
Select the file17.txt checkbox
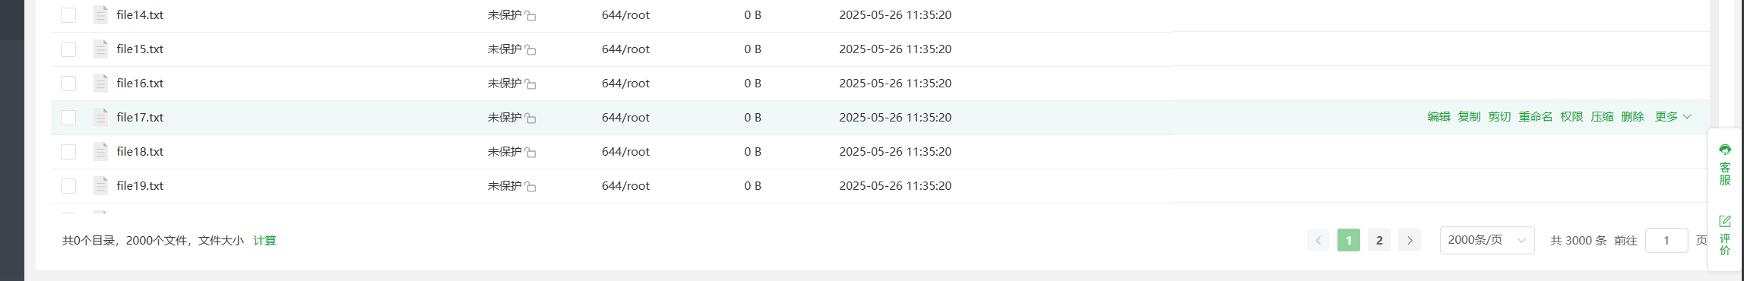click(x=68, y=118)
